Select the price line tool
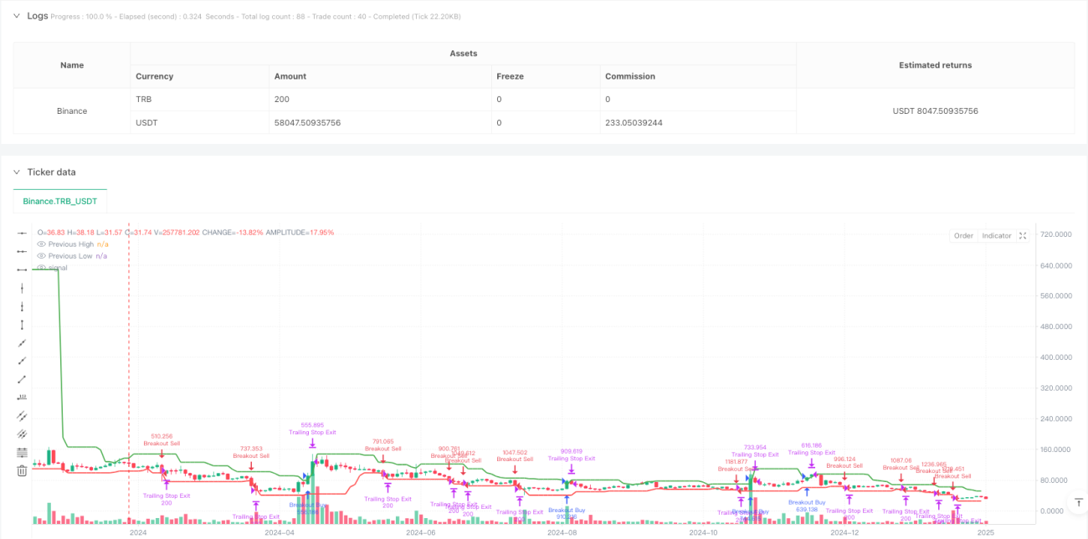This screenshot has width=1088, height=539. click(x=22, y=398)
